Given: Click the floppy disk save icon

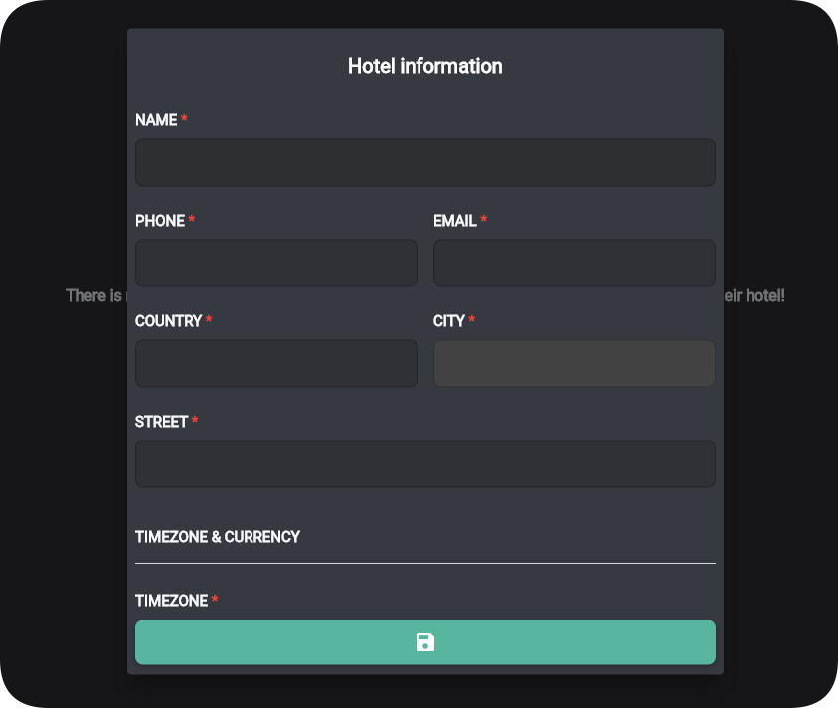Looking at the screenshot, I should (425, 642).
